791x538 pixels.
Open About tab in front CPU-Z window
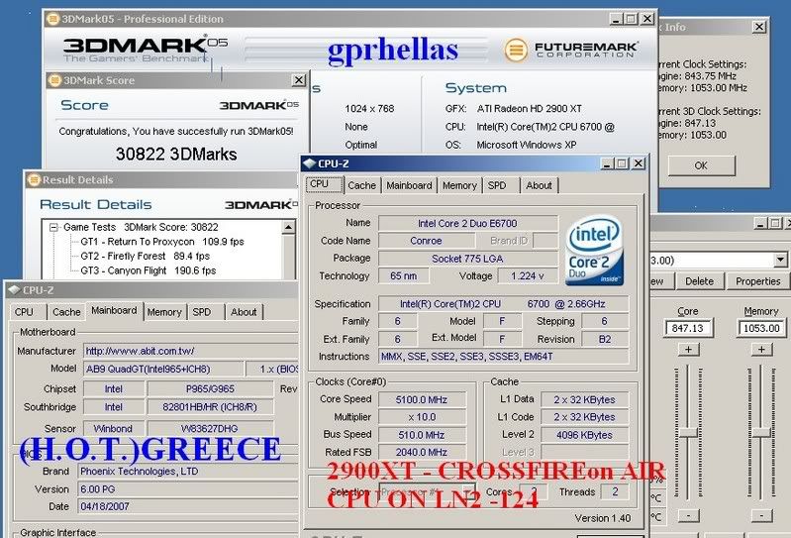tap(539, 185)
